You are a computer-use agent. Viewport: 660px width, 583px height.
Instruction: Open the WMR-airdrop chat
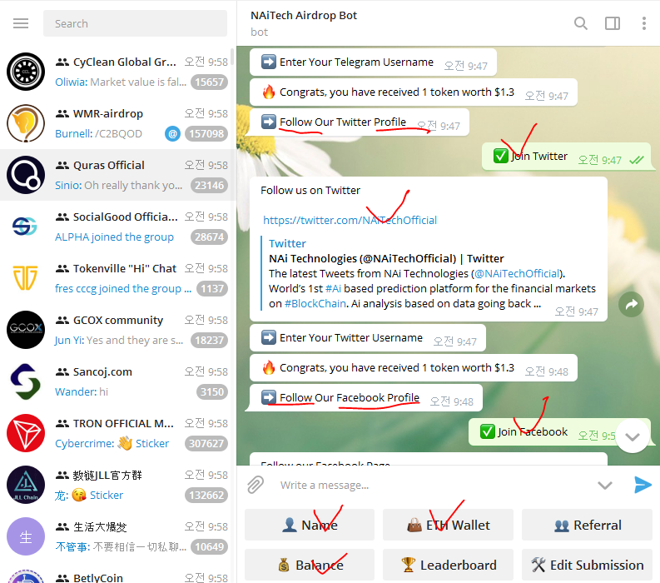(118, 123)
